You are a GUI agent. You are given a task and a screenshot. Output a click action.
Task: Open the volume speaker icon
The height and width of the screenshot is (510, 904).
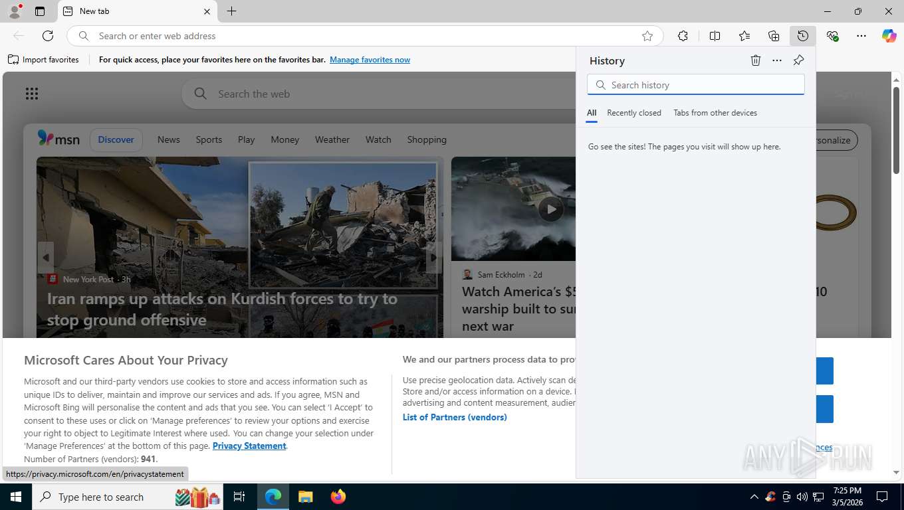802,497
